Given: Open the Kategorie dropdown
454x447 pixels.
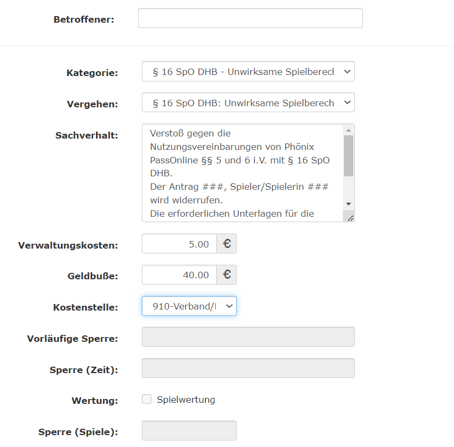Looking at the screenshot, I should [x=248, y=72].
